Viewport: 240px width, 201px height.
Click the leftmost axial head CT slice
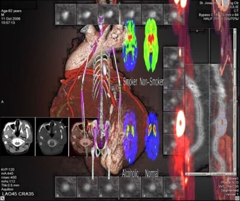tap(17, 137)
